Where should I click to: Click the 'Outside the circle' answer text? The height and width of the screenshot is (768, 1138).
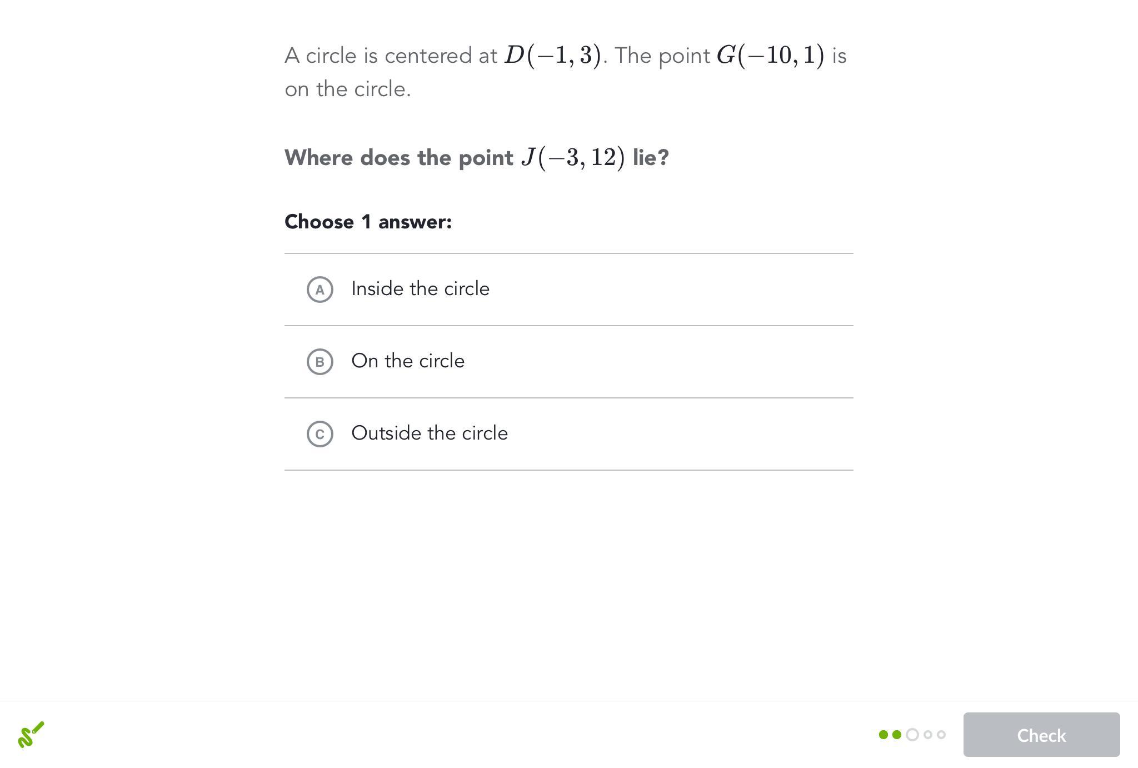[x=430, y=433]
